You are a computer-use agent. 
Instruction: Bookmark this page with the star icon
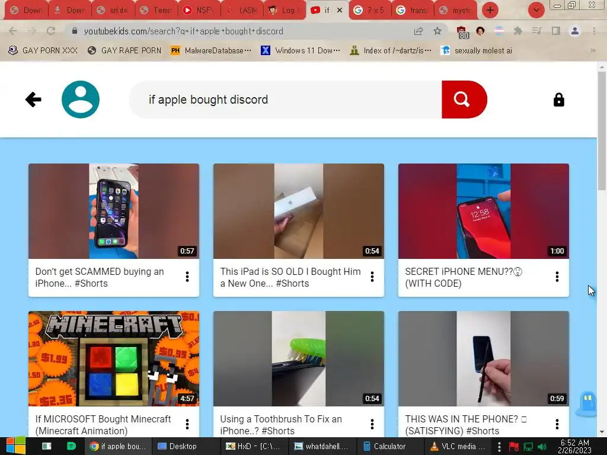coord(437,31)
